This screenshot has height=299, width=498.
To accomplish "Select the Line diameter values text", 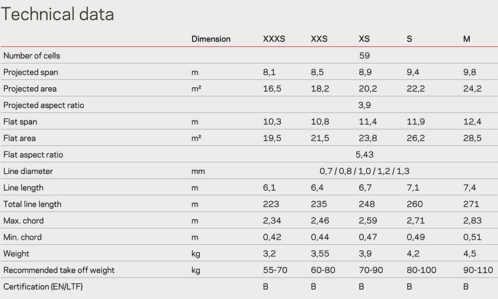I will point(364,171).
